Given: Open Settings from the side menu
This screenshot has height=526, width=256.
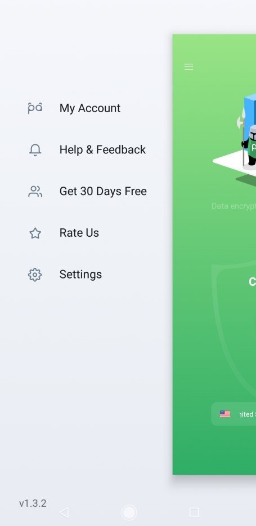Looking at the screenshot, I should pyautogui.click(x=80, y=275).
